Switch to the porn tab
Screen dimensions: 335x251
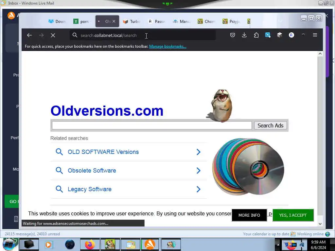pyautogui.click(x=82, y=21)
